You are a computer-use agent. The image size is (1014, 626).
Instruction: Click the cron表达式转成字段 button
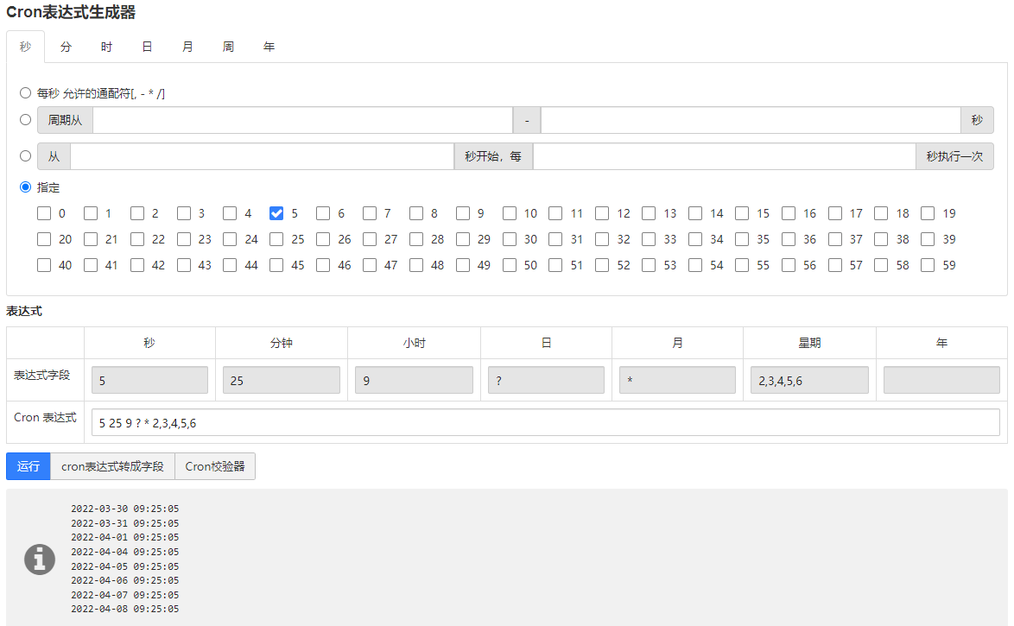coord(113,465)
